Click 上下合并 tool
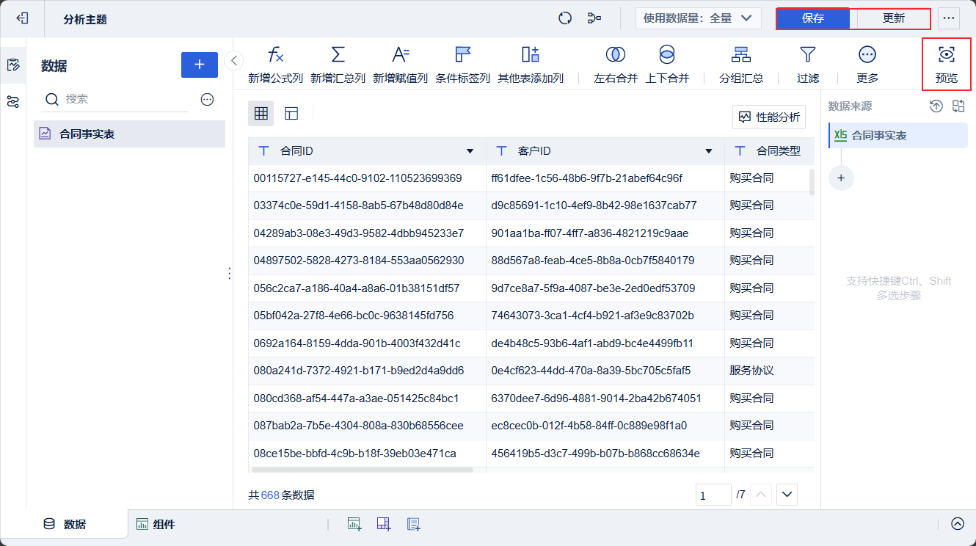Screen dimensions: 976x546 click(667, 65)
